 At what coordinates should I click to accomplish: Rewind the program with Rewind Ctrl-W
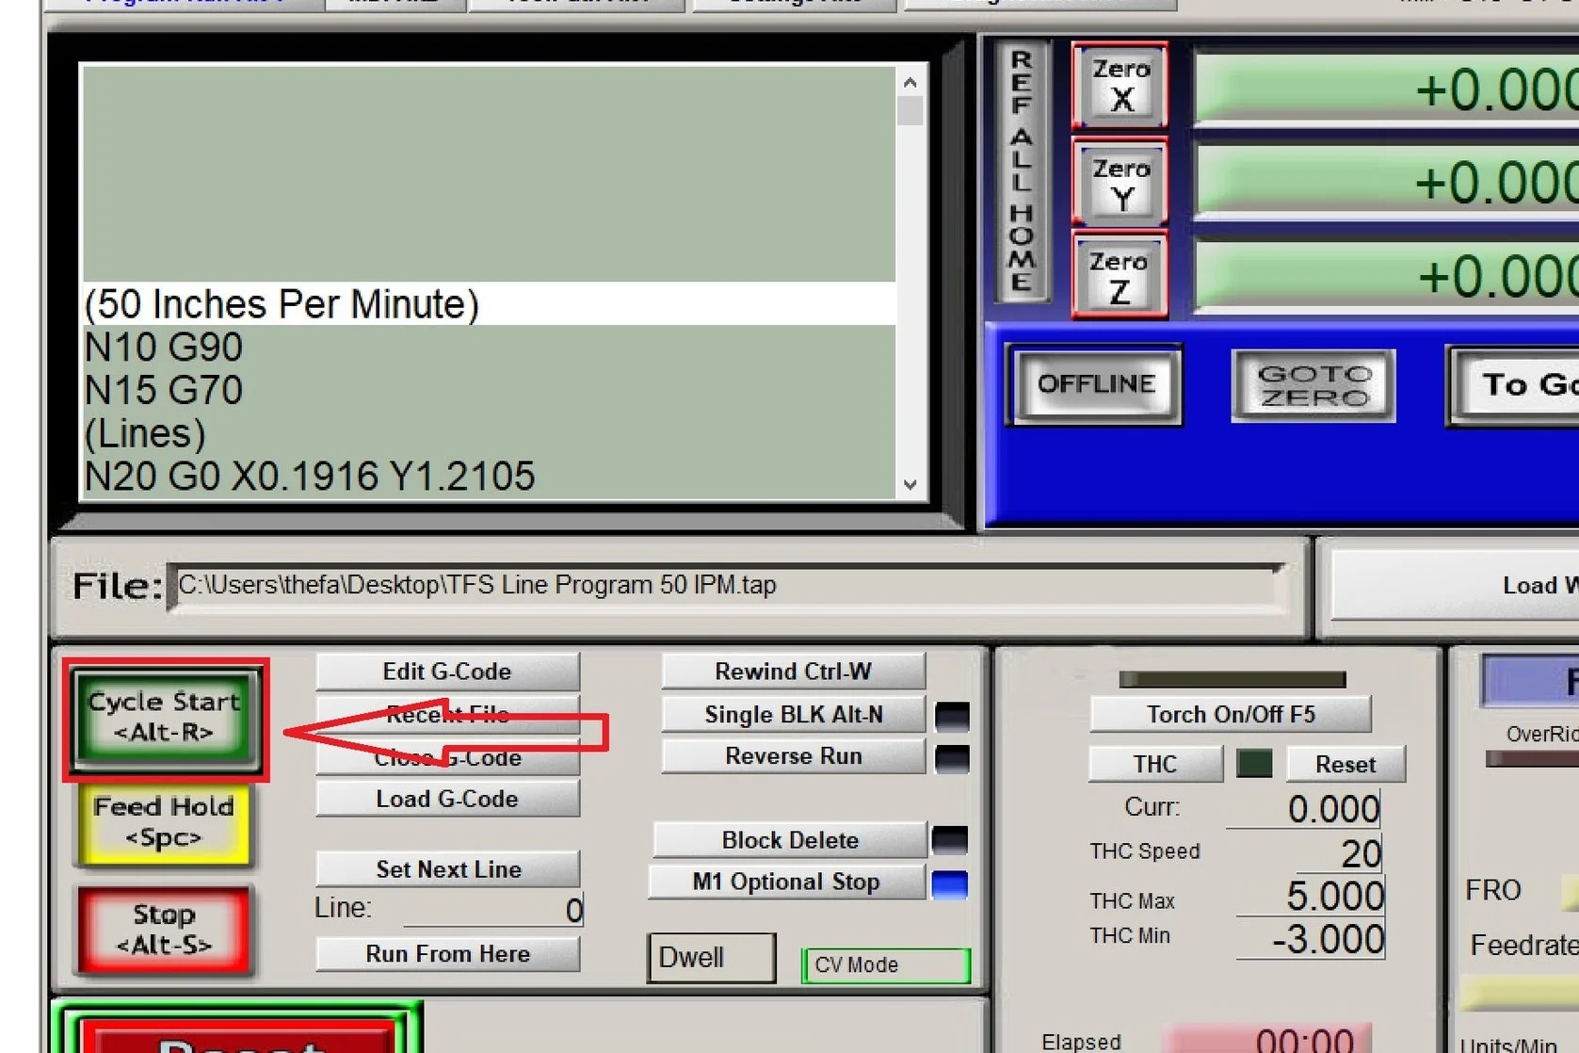[x=793, y=672]
